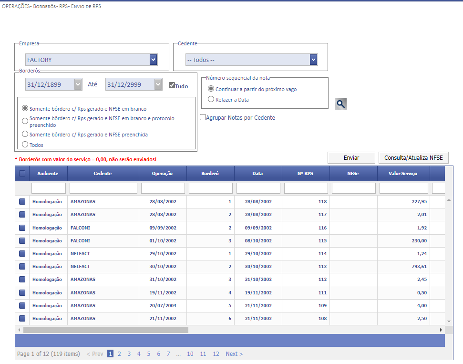Click Consulta/Atualiza NFSE button

(413, 157)
